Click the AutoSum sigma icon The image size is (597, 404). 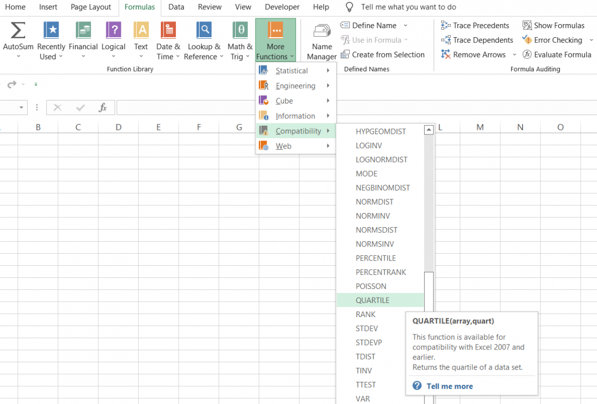(18, 30)
